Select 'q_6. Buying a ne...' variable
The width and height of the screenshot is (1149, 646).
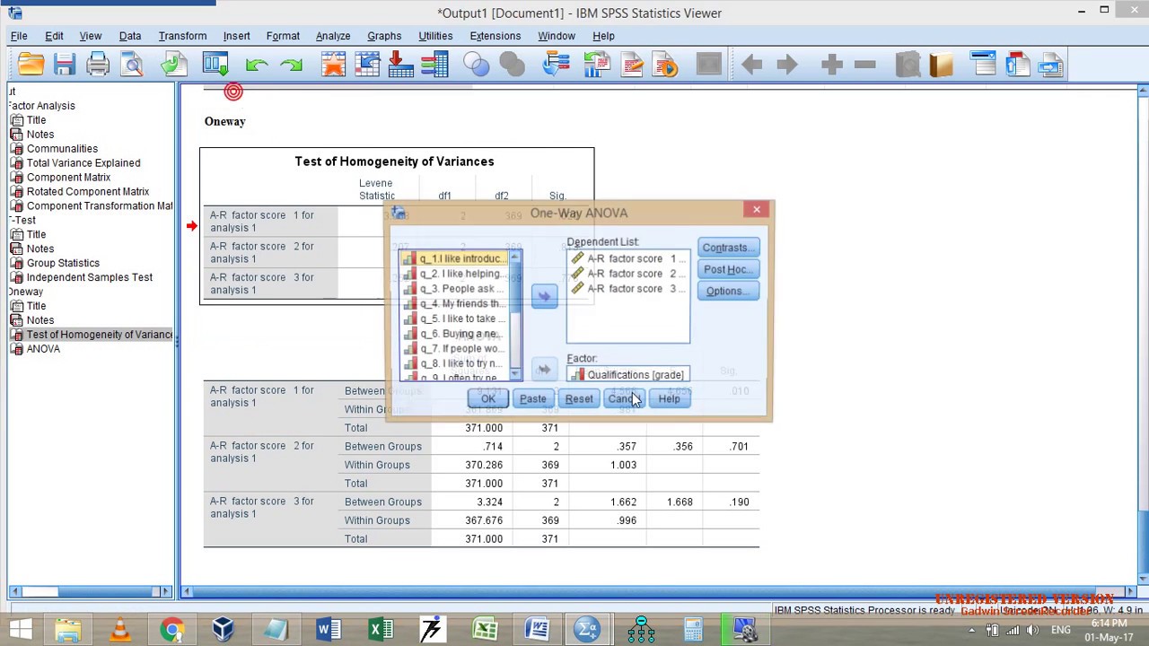pos(455,334)
